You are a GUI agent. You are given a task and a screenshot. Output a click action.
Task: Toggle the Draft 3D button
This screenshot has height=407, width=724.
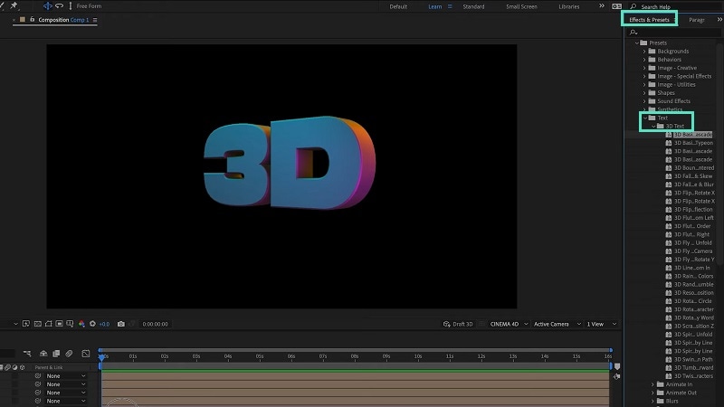click(458, 324)
